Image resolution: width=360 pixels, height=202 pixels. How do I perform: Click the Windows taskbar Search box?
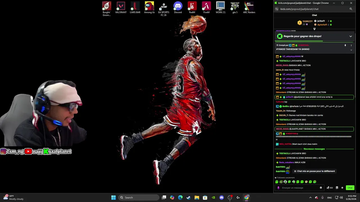click(x=138, y=198)
